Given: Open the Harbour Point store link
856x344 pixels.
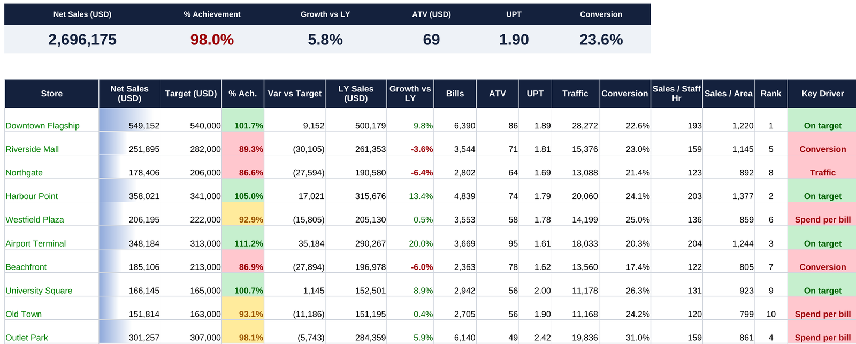Looking at the screenshot, I should 32,196.
